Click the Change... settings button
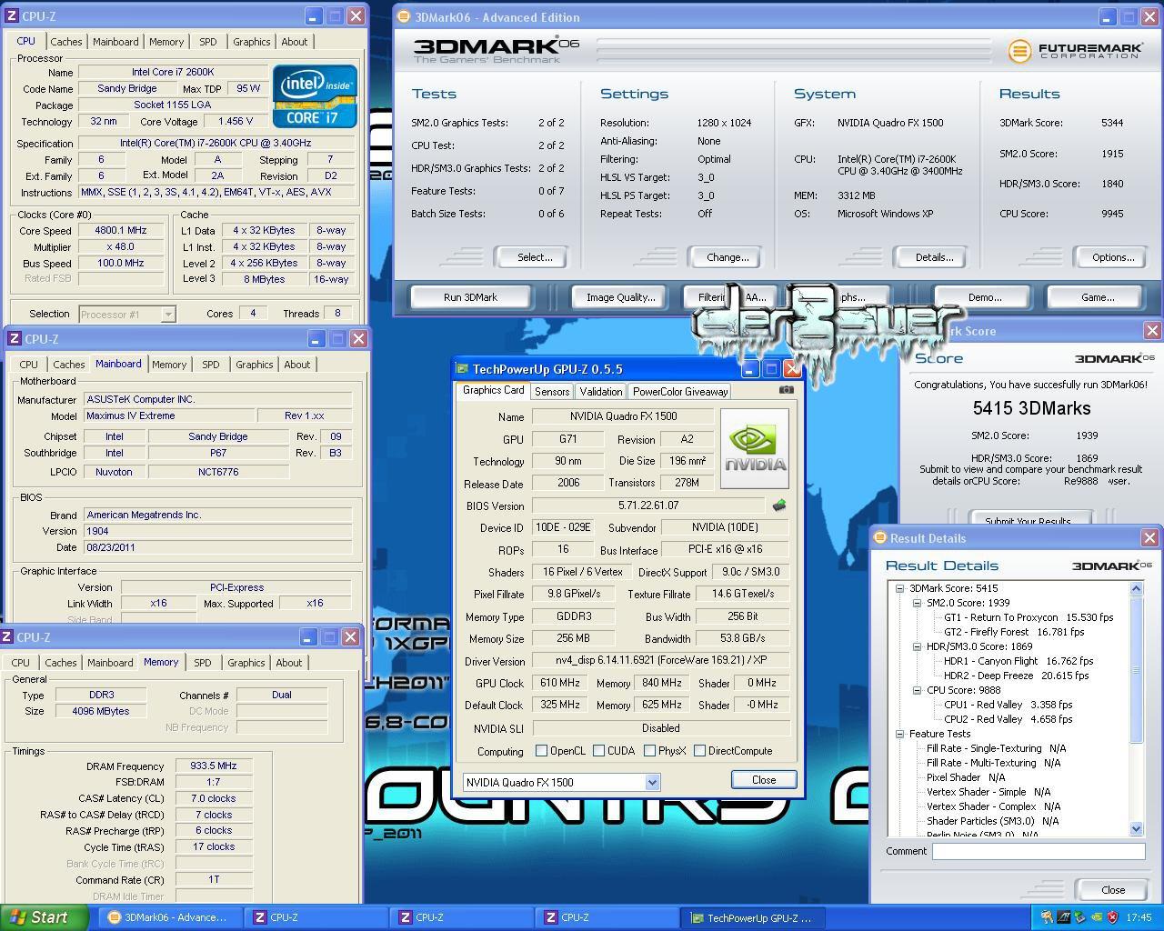The height and width of the screenshot is (931, 1164). pos(727,257)
